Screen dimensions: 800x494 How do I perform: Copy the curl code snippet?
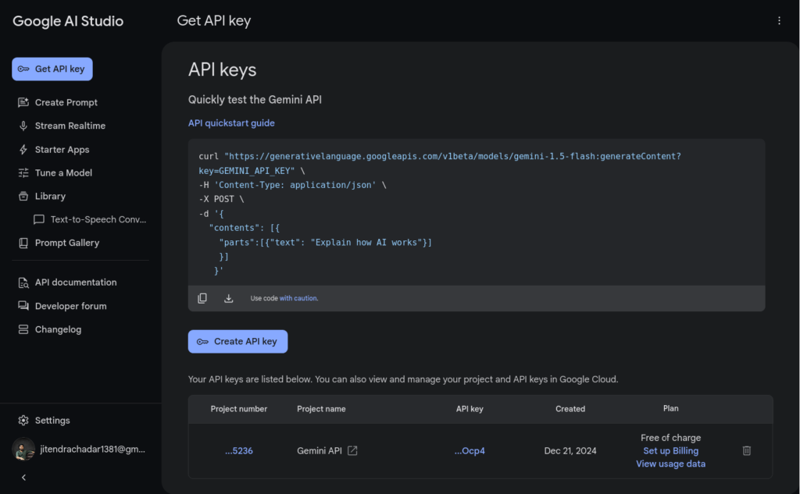click(x=202, y=298)
